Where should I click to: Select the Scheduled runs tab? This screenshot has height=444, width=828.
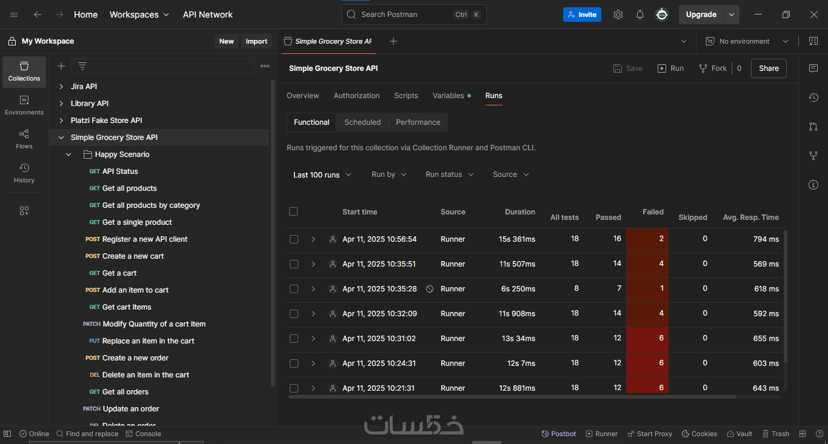tap(362, 122)
